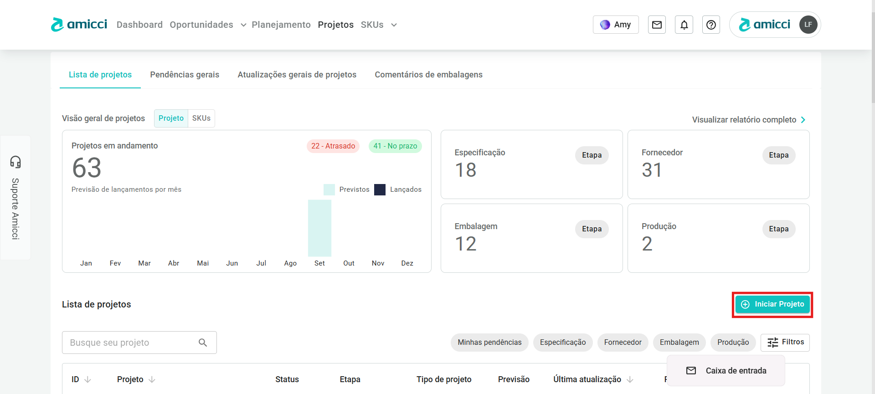Screen dimensions: 875x394
Task: Click the Suporte Amicci headset icon
Action: coord(15,162)
